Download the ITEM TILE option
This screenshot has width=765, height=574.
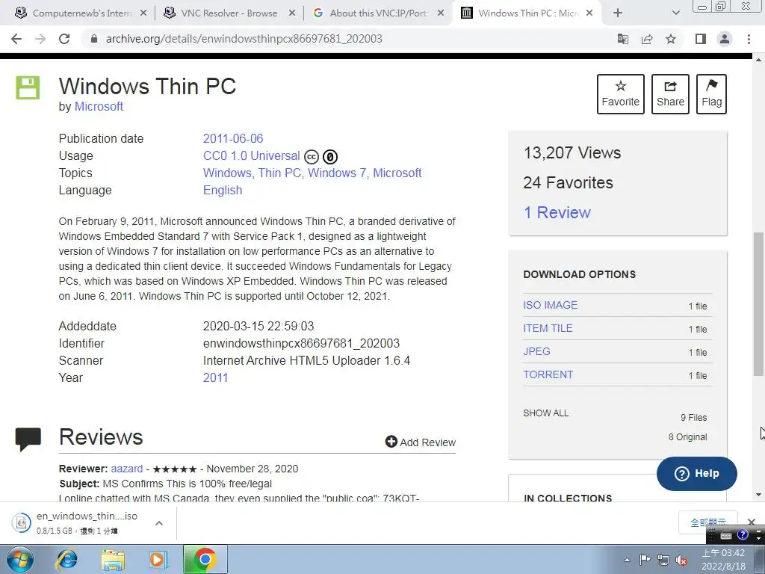tap(548, 329)
